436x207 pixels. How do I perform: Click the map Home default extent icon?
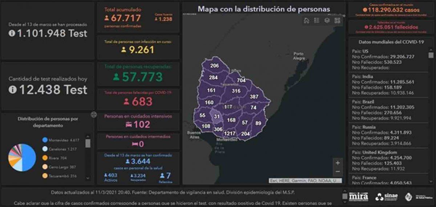(306, 21)
